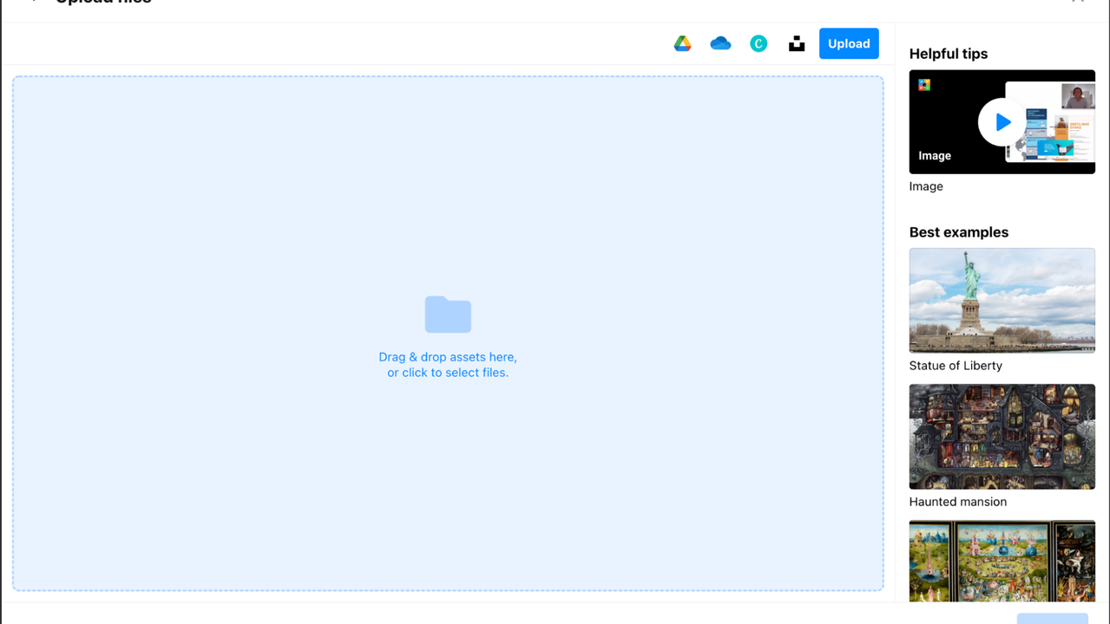Click the 'Drag & drop assets here' text
The height and width of the screenshot is (624, 1110).
pyautogui.click(x=448, y=357)
